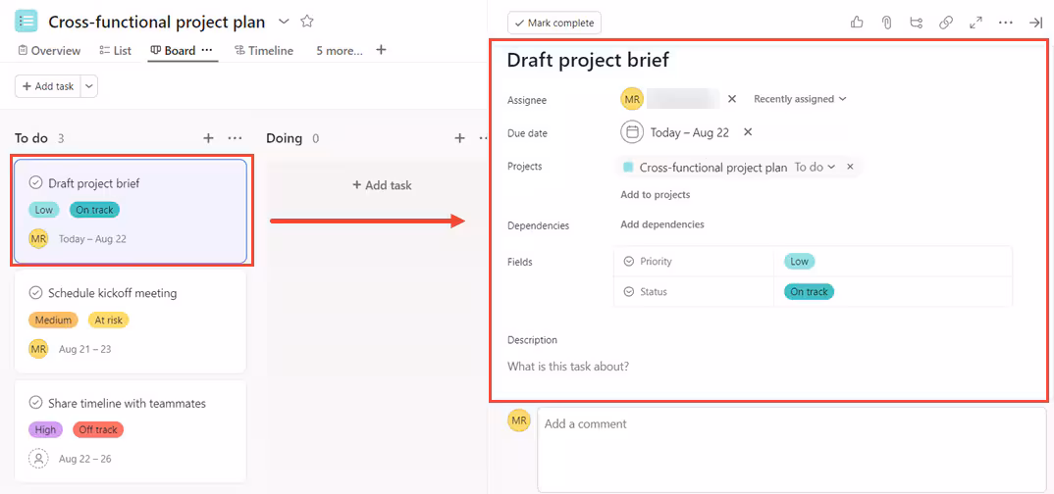This screenshot has height=494, width=1054.
Task: Click Add dependencies link
Action: coord(662,224)
